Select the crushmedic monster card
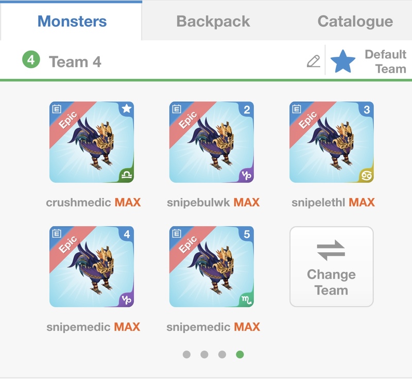 pos(92,142)
